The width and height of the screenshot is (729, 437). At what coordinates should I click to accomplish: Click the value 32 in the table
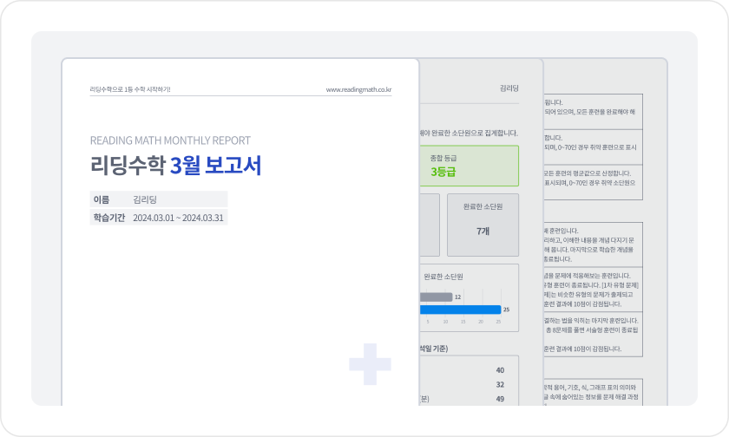pos(500,384)
